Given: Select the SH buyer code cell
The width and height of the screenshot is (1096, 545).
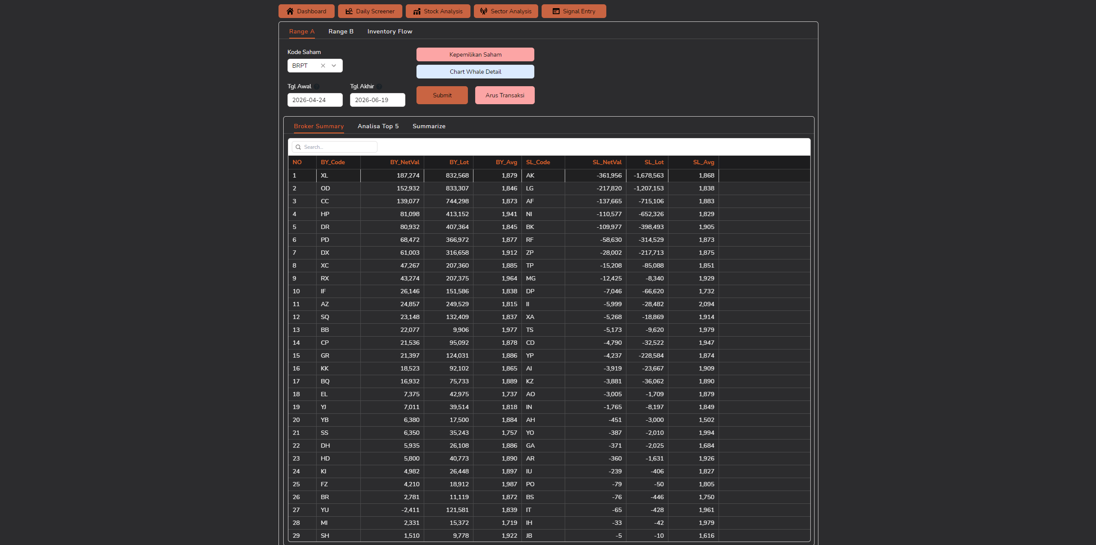Looking at the screenshot, I should point(338,536).
